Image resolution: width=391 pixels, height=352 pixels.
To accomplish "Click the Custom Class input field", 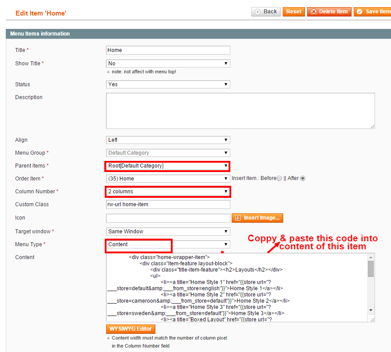I will click(168, 204).
